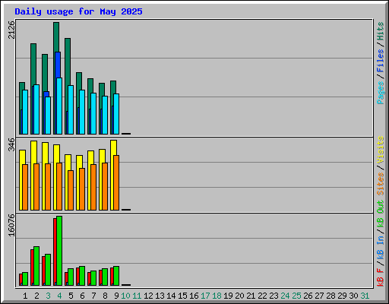Screen dimensions: 389x304
Task: Click green day 31 axis label
Action: (365, 296)
